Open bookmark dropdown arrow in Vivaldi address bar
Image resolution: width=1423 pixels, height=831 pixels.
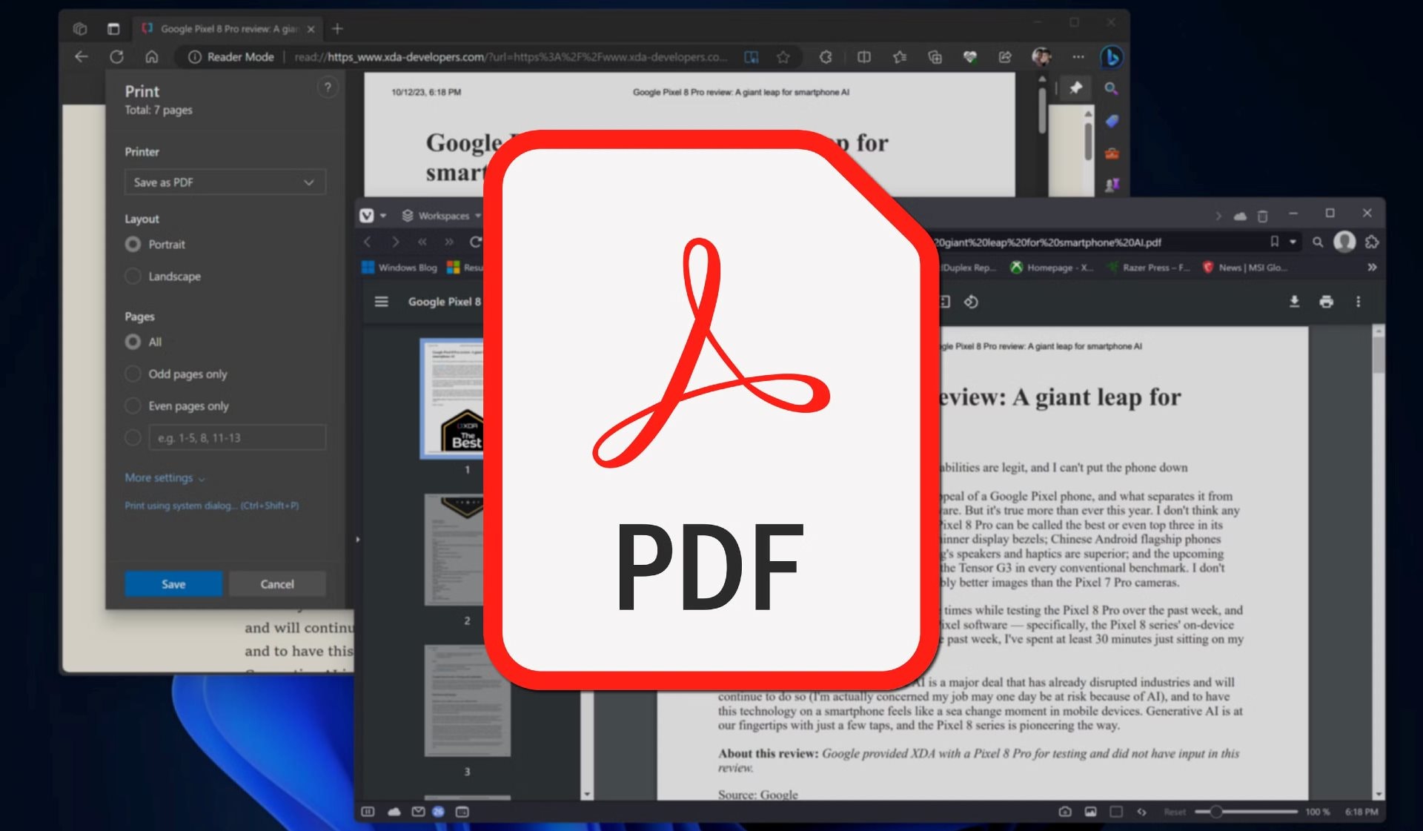(1293, 242)
